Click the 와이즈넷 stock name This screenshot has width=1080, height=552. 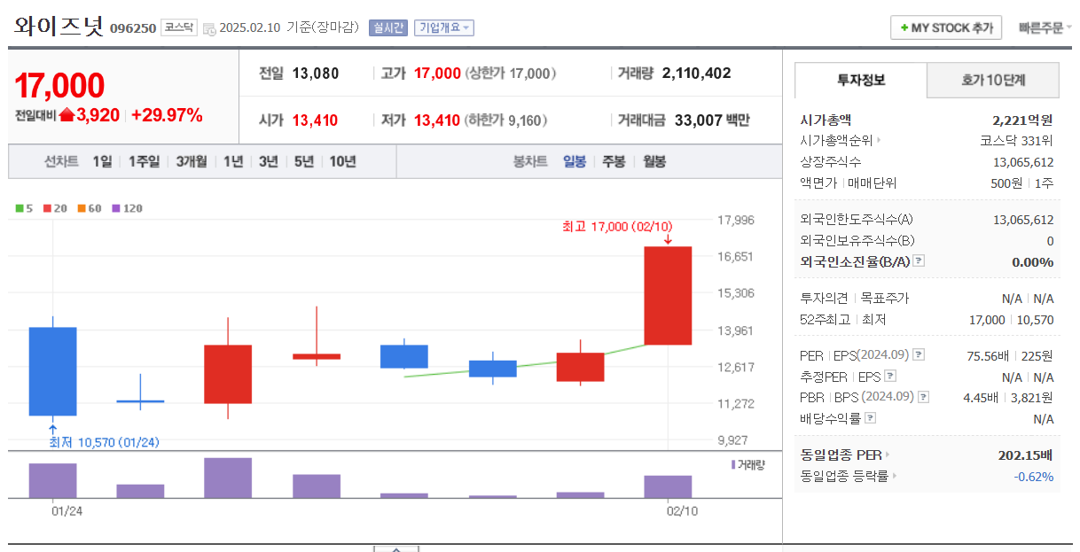[x=59, y=26]
